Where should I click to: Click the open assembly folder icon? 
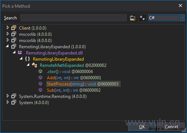(x=132, y=18)
